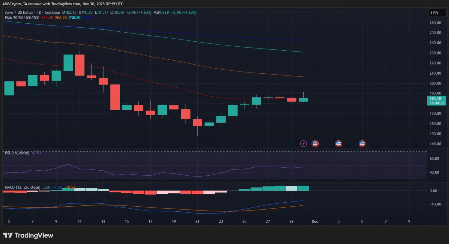Click date 21 on the time axis
This screenshot has width=449, height=244.
click(x=197, y=222)
